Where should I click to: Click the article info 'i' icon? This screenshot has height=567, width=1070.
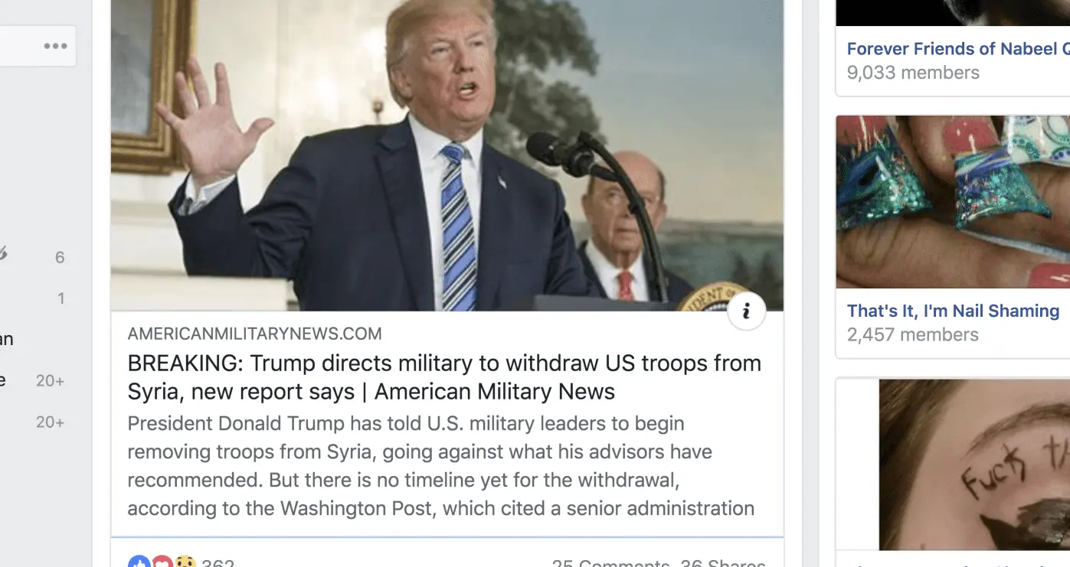(x=746, y=311)
